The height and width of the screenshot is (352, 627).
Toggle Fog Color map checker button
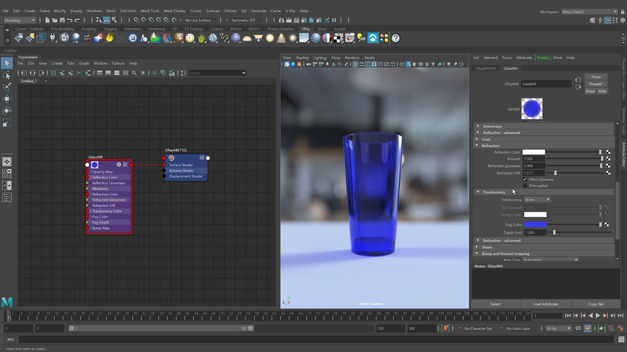pyautogui.click(x=607, y=224)
